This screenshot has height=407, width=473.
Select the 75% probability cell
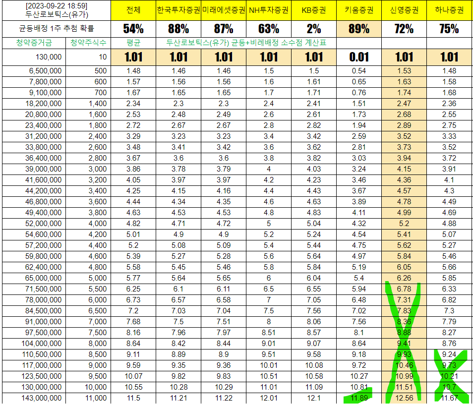[x=449, y=29]
